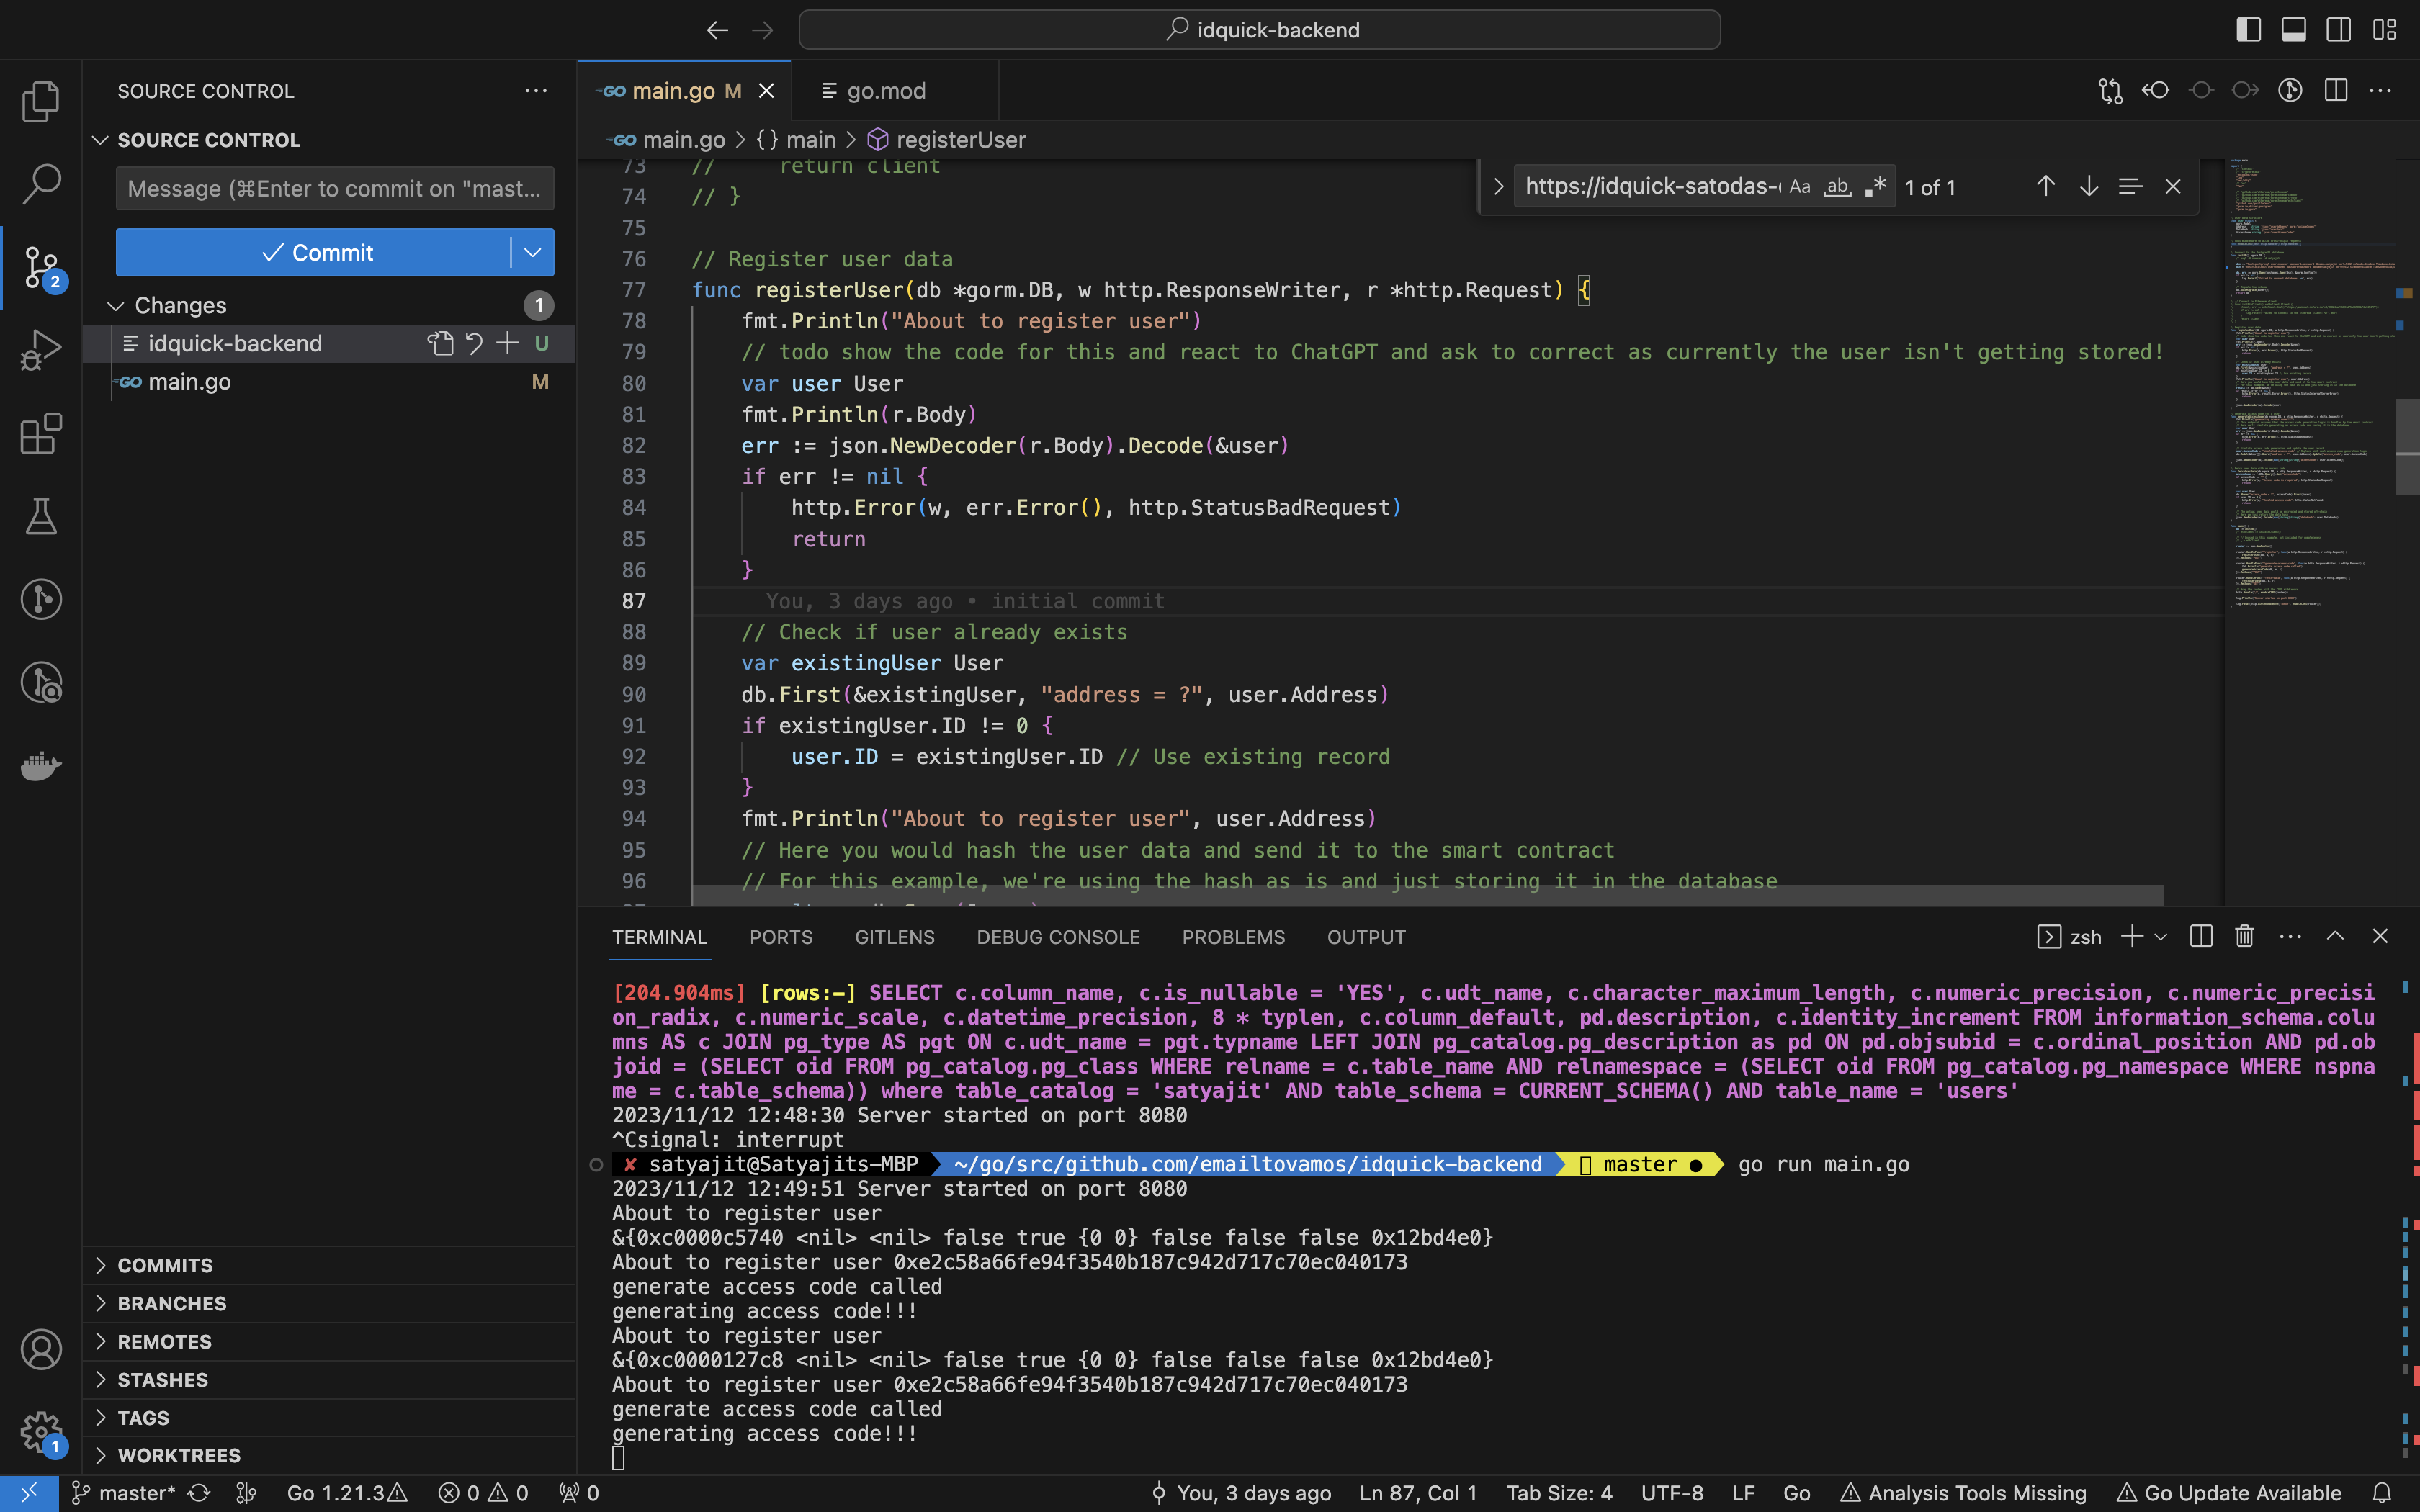Screen dimensions: 2420x1512
Task: Open the Docker view in activity bar
Action: [41, 766]
